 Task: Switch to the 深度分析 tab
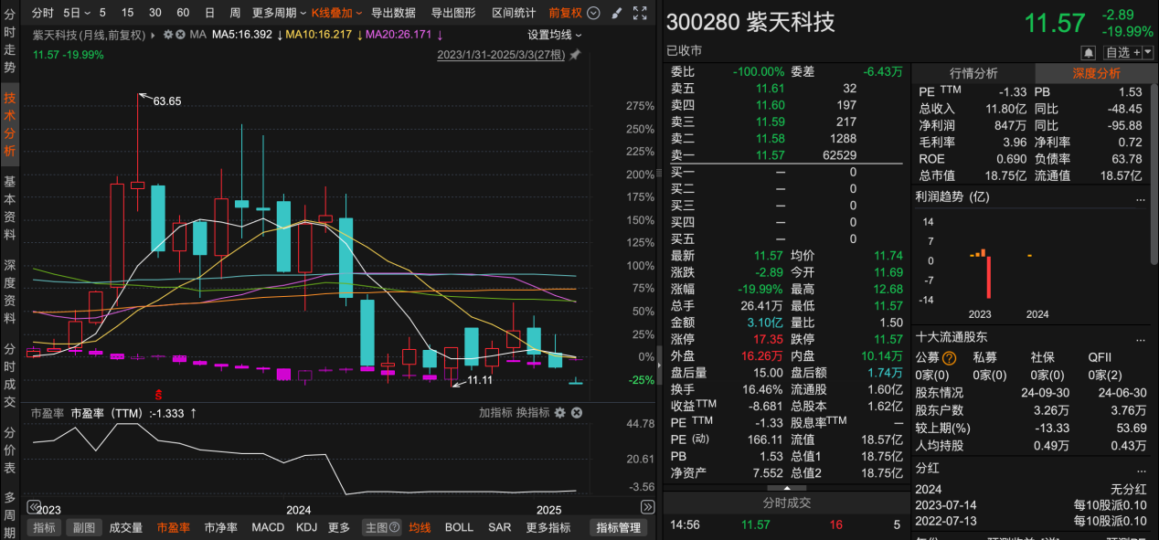click(1096, 73)
